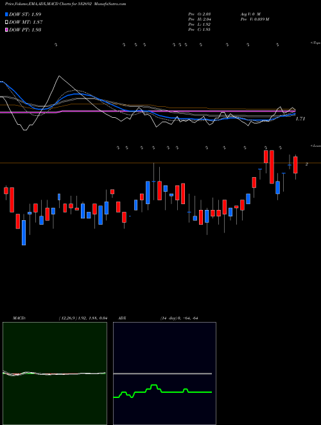Click the 'Pre L: 1.92' value
Viewport: 321px width, 425px height.
[200, 24]
